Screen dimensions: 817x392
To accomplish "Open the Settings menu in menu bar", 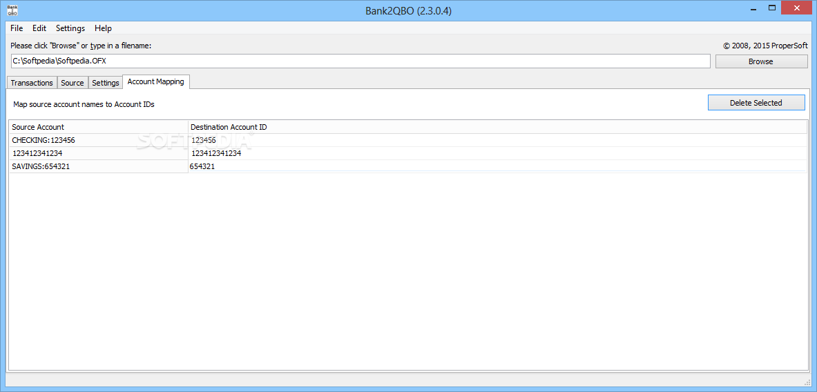I will point(70,28).
